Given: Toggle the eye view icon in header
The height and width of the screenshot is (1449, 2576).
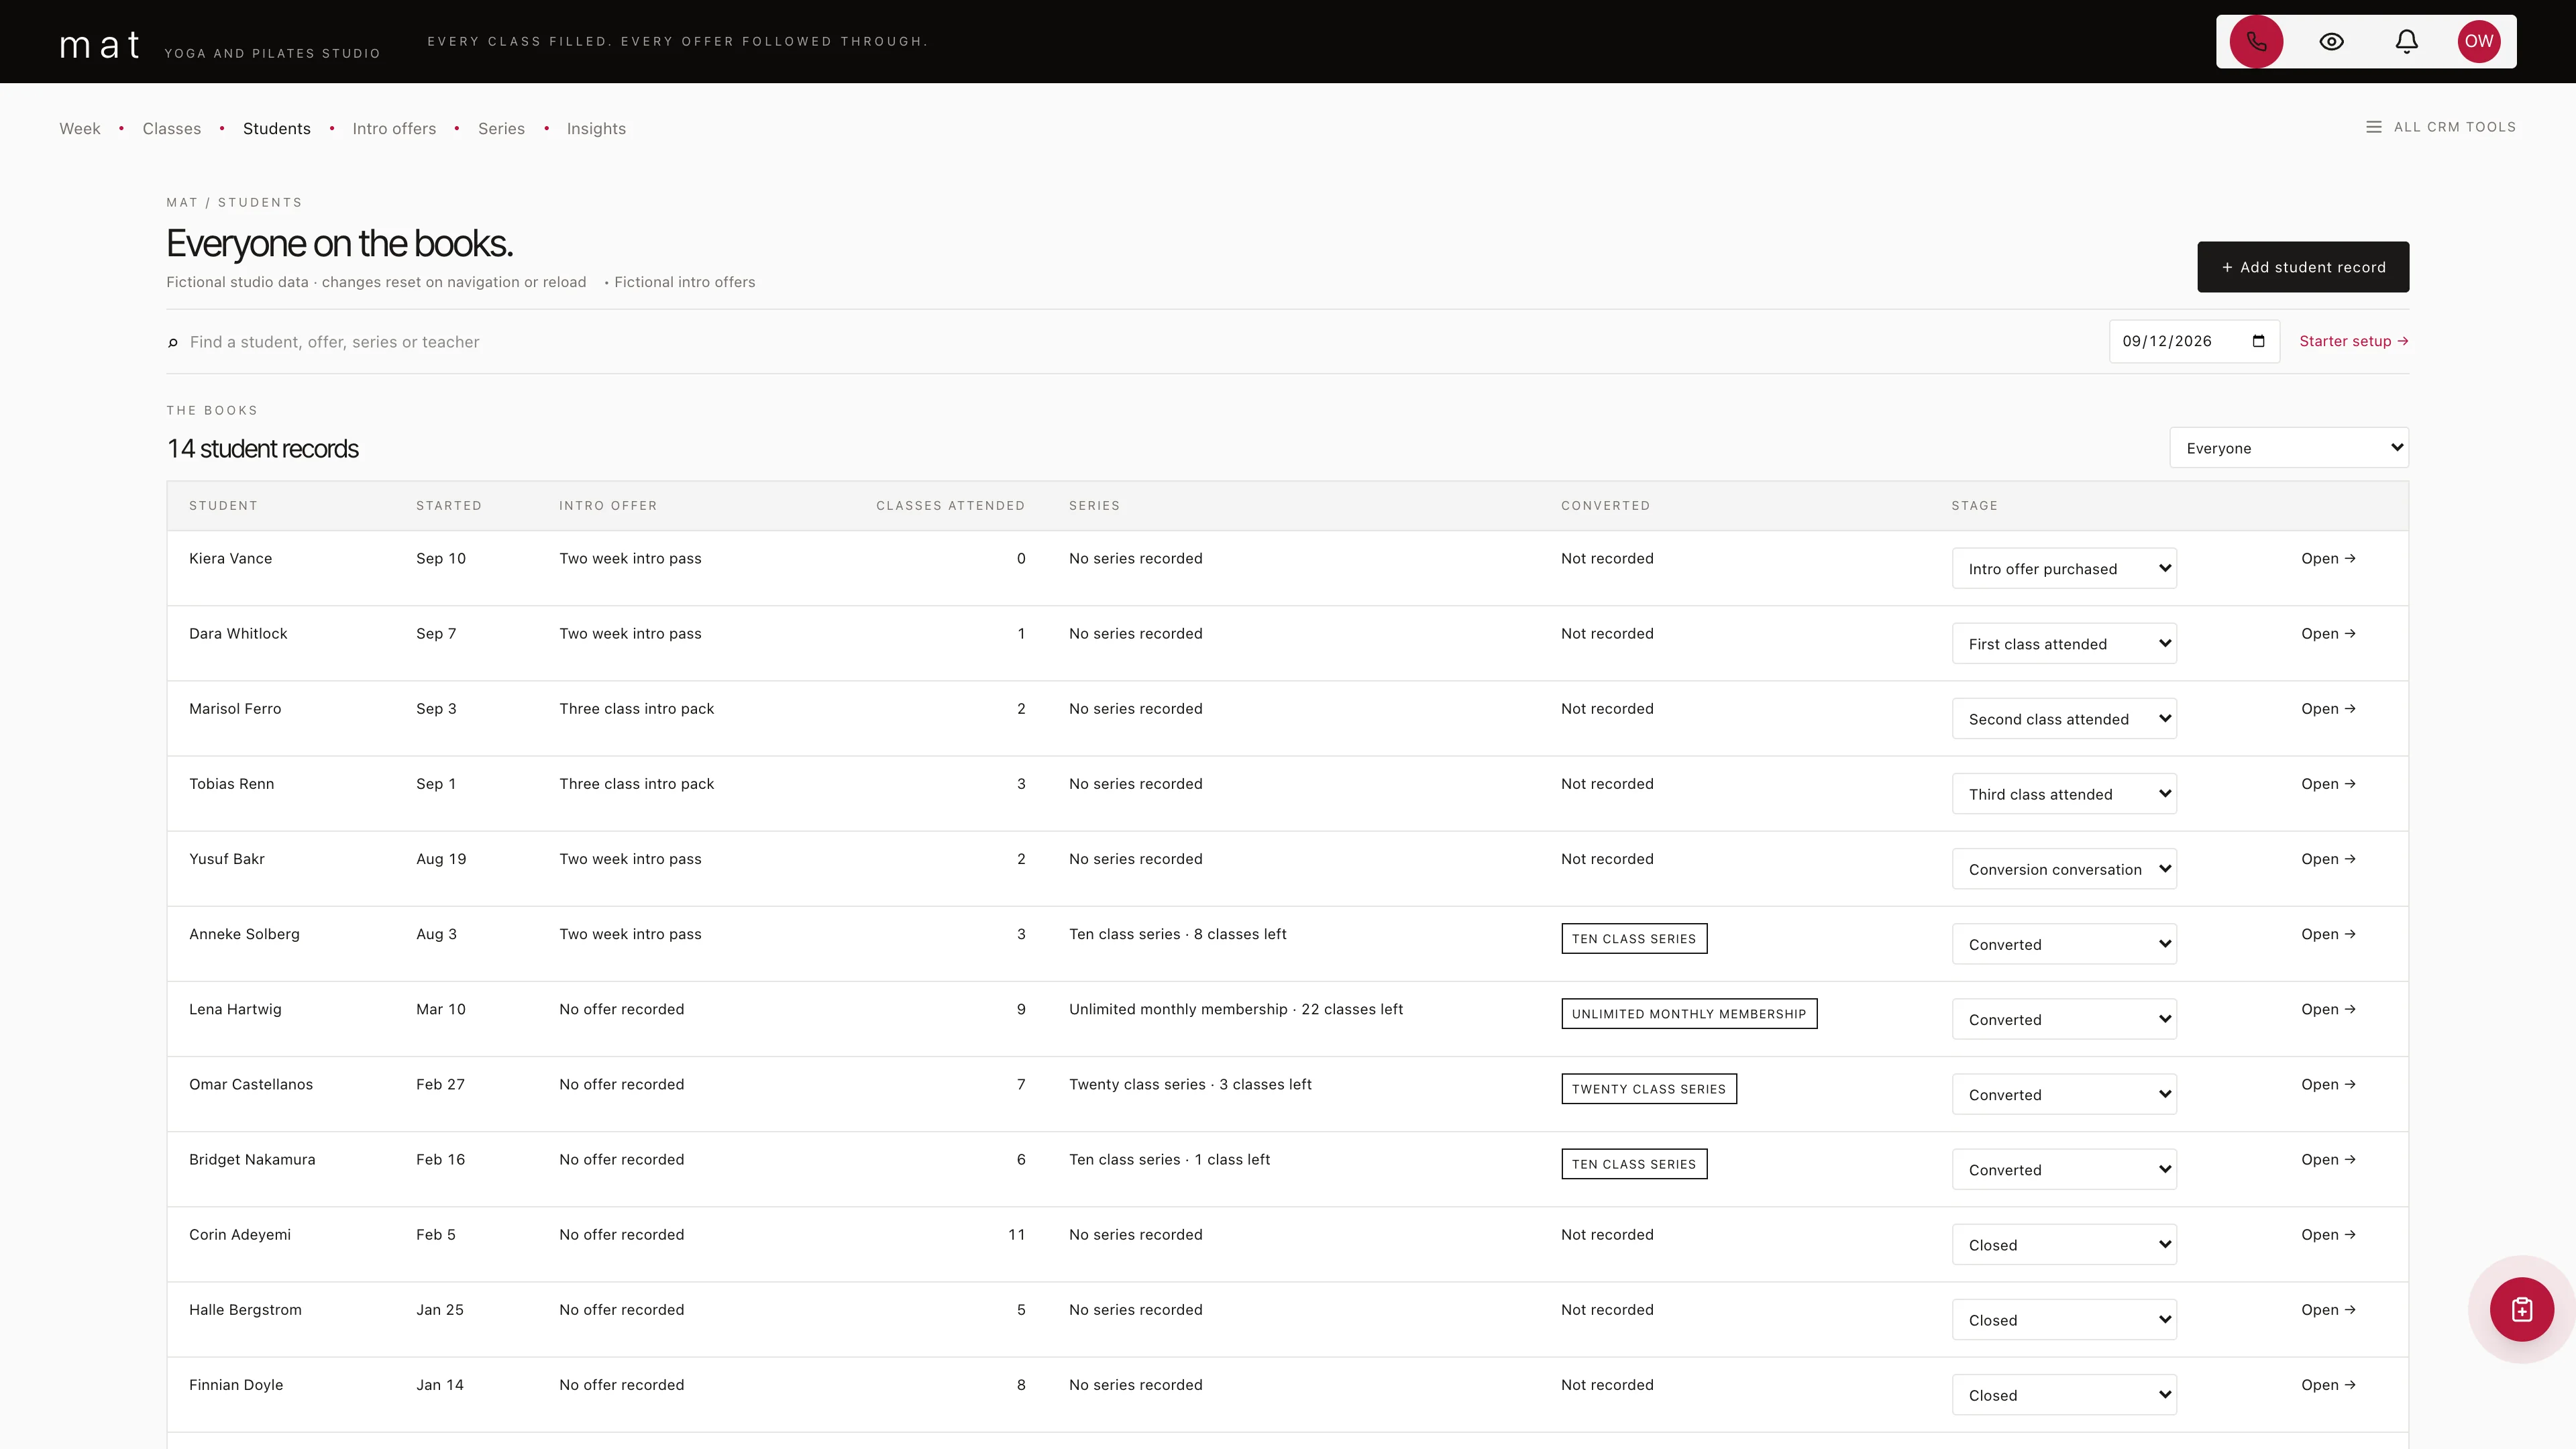Looking at the screenshot, I should 2331,41.
